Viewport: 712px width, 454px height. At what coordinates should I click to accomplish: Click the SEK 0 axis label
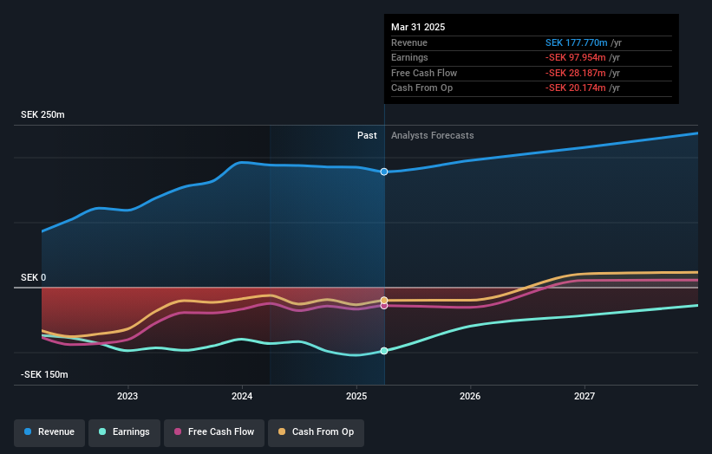click(33, 277)
